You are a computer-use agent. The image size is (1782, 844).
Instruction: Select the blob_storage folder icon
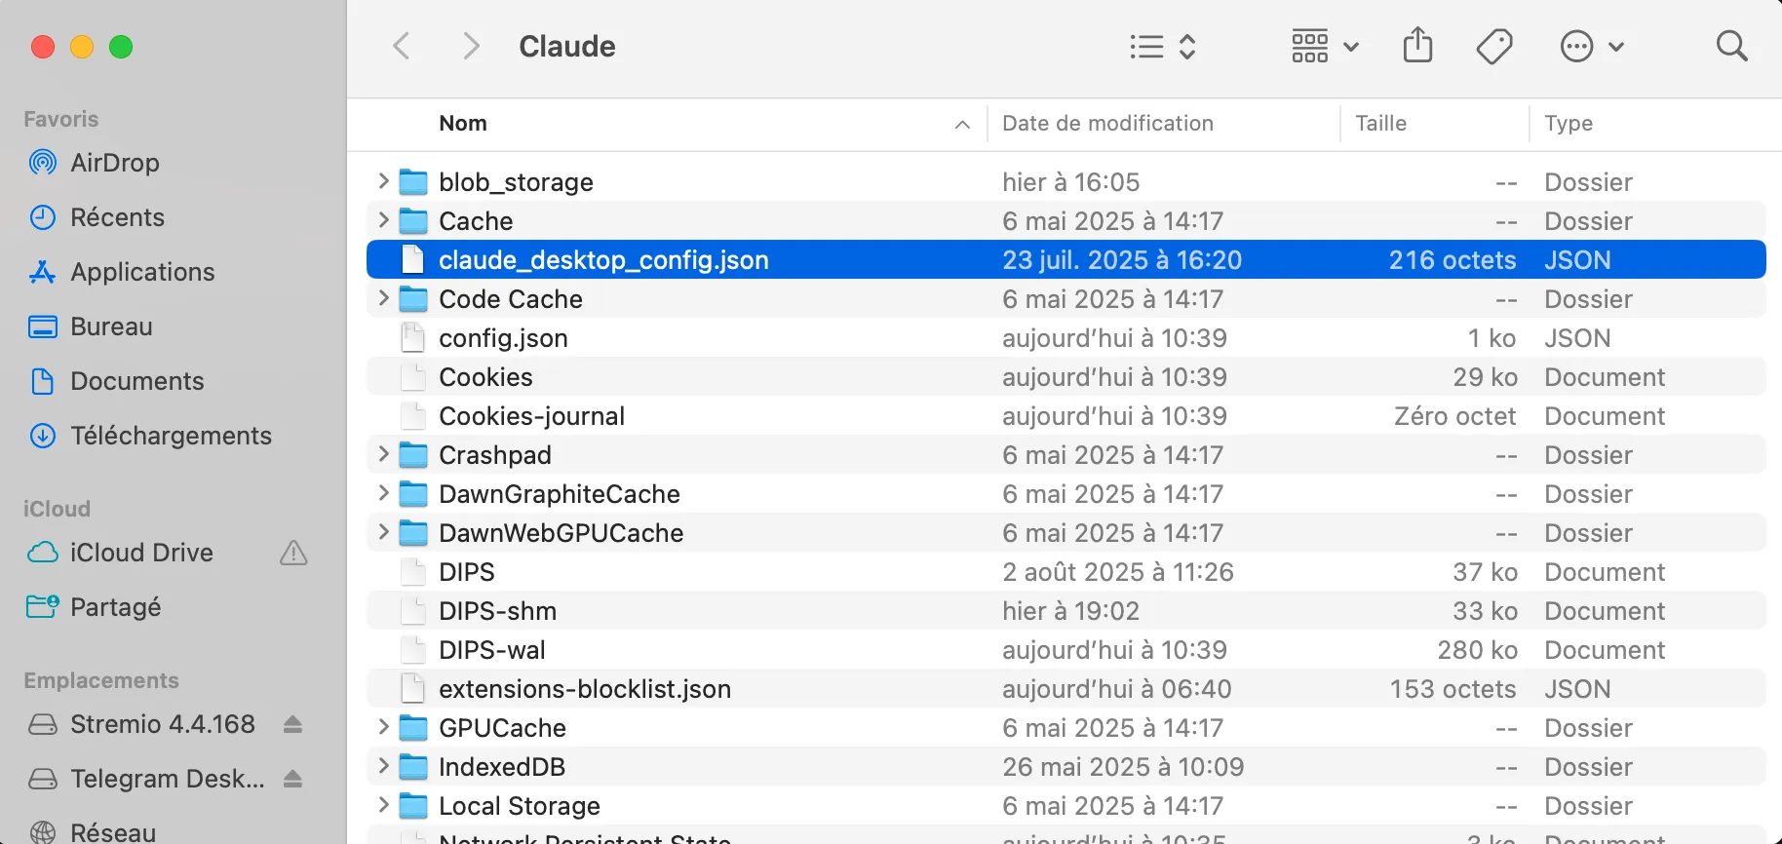(x=414, y=182)
